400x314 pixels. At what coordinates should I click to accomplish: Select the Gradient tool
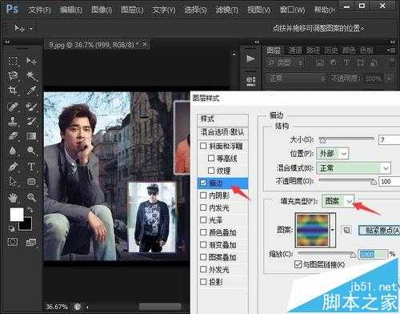point(31,136)
